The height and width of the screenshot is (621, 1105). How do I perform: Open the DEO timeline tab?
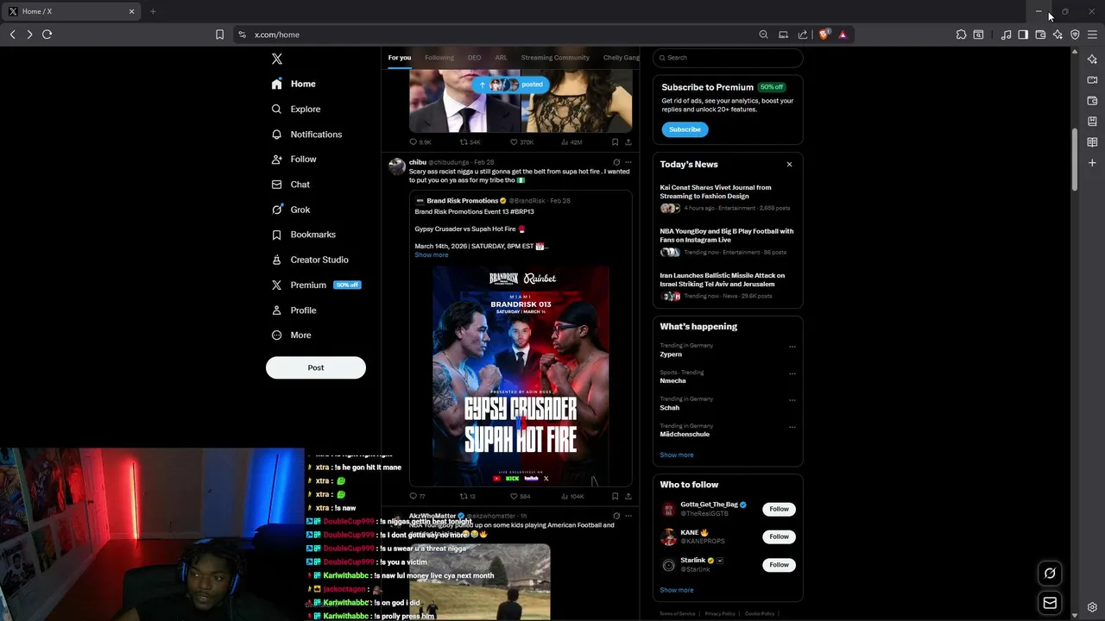474,58
